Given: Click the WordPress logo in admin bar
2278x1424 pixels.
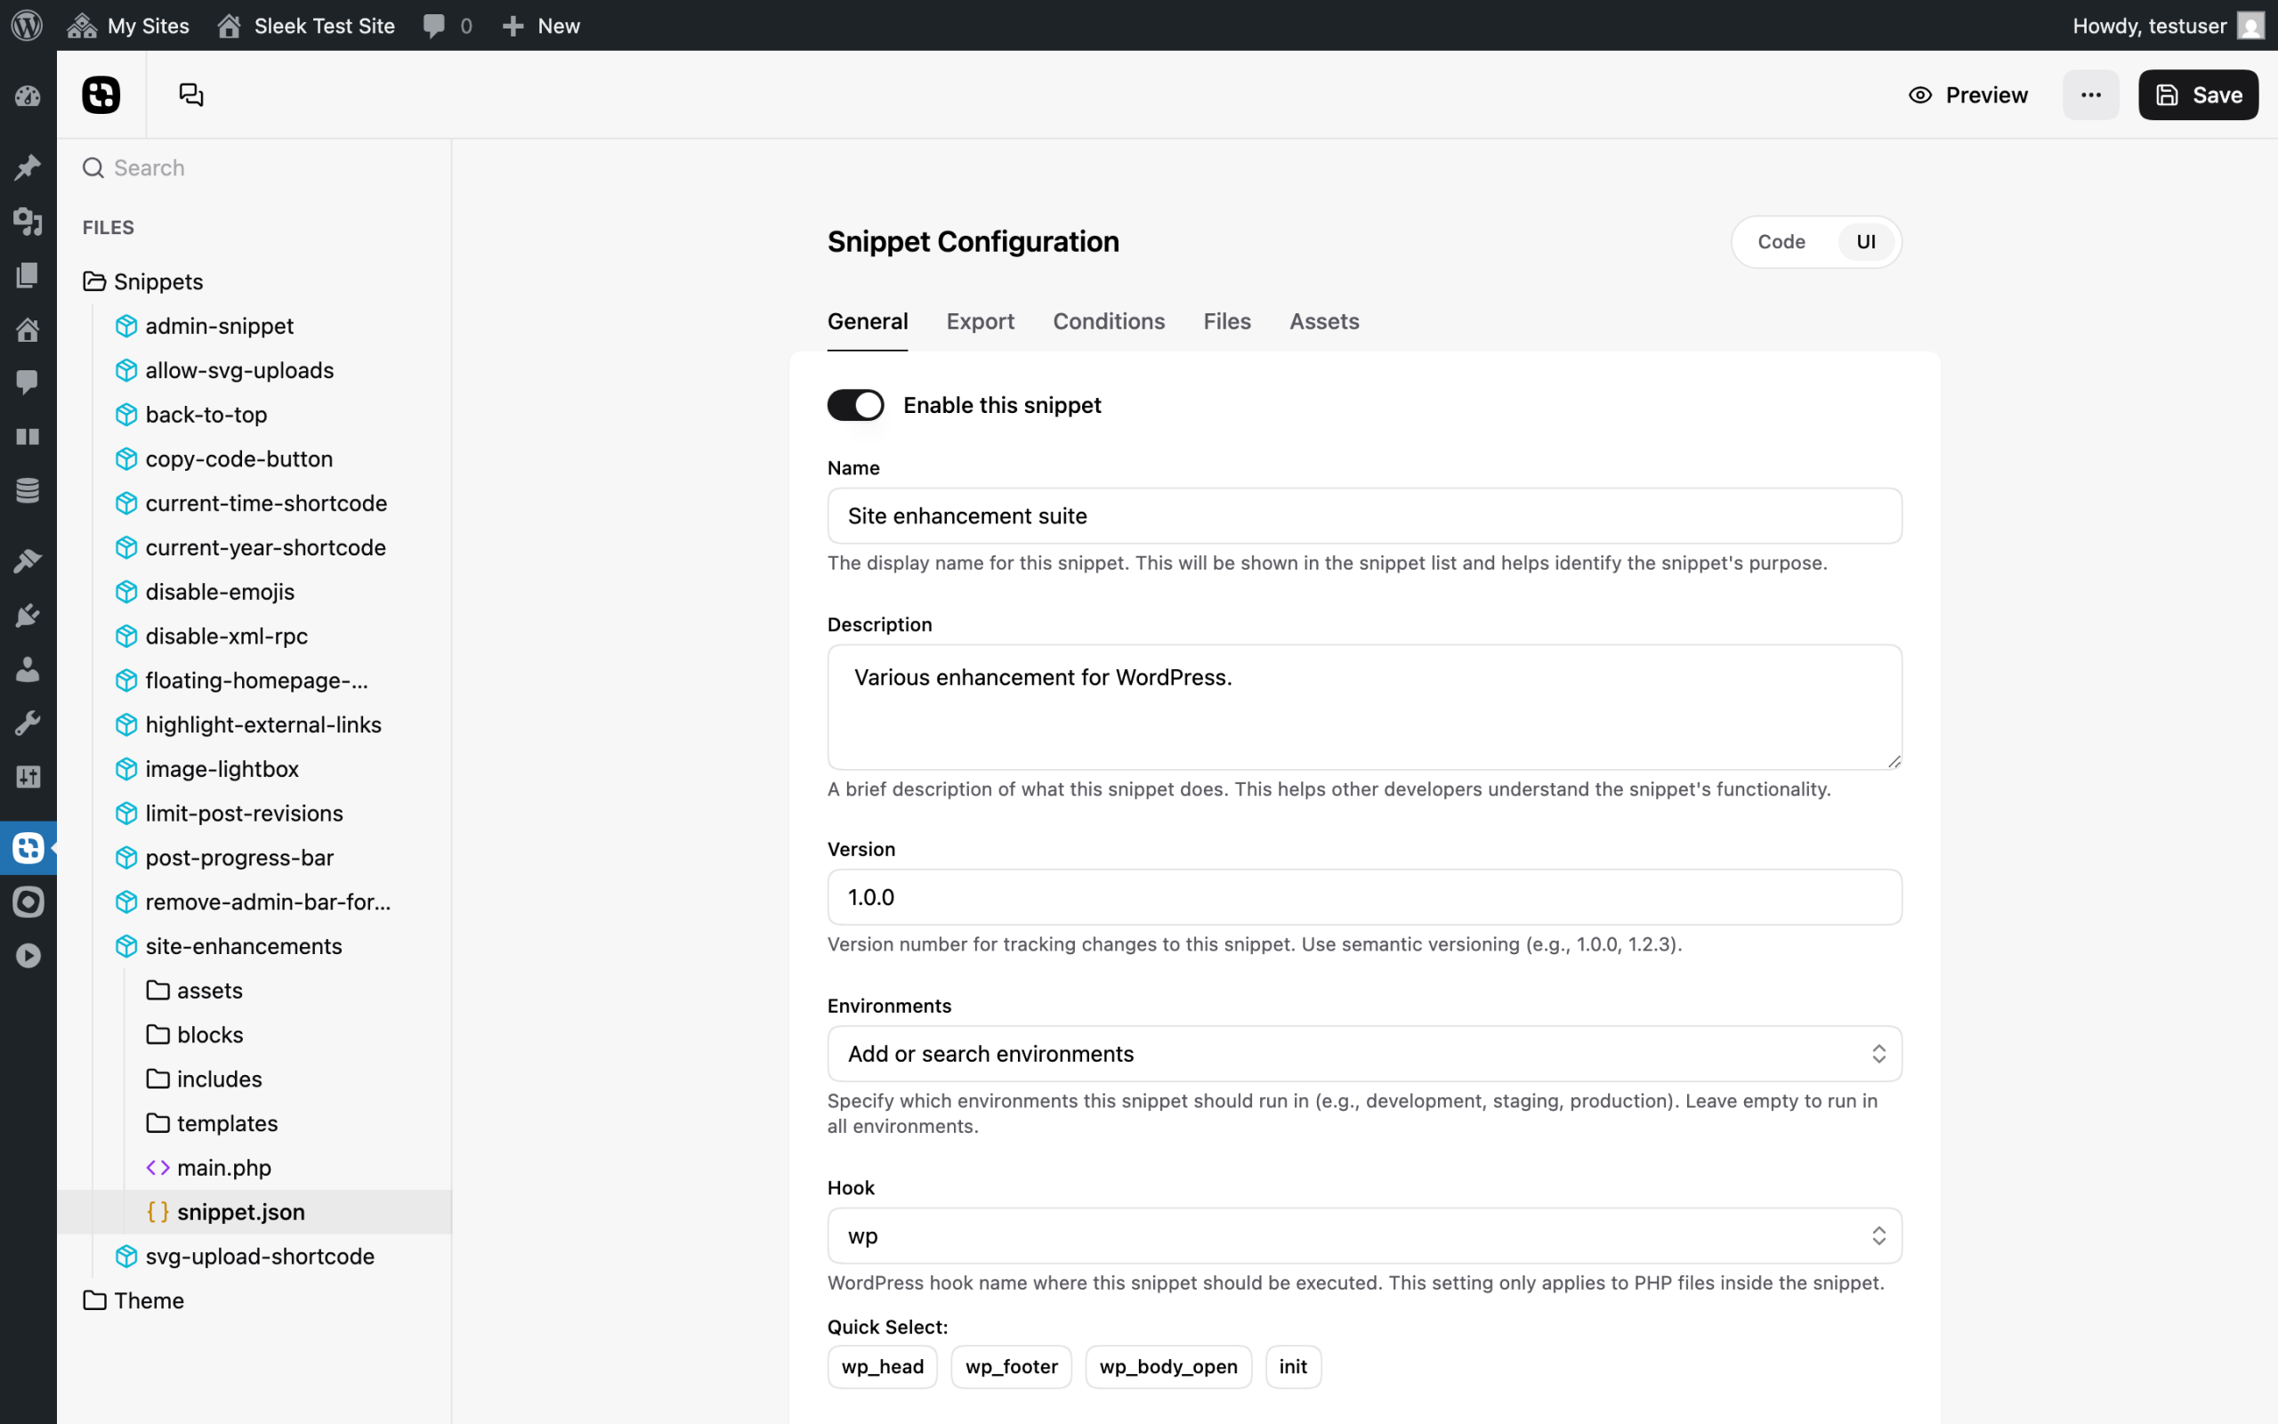Looking at the screenshot, I should click(28, 26).
